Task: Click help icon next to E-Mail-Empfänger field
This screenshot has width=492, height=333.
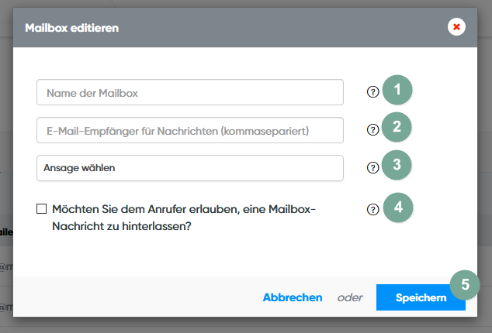Action: click(x=372, y=130)
